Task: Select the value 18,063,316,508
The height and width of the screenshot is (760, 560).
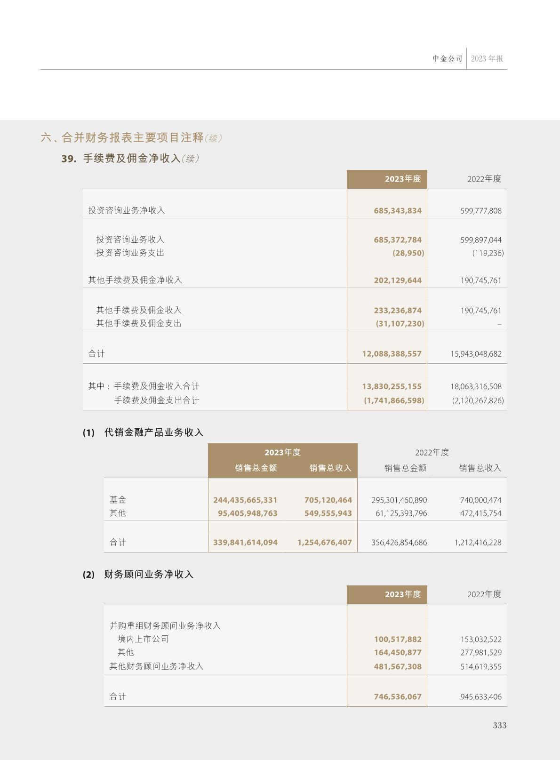Action: [476, 387]
